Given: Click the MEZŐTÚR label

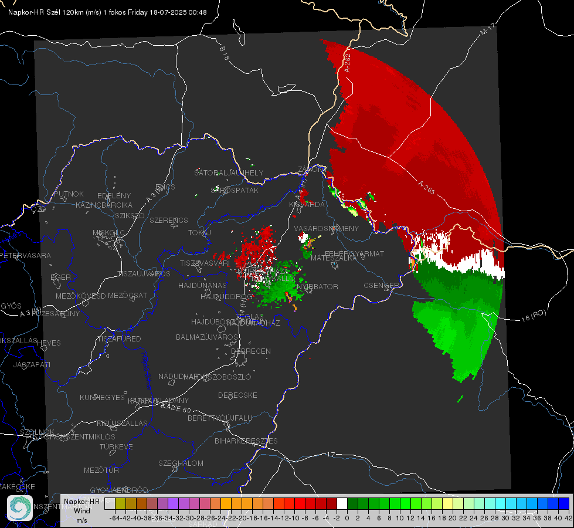Looking at the screenshot, I should tap(101, 470).
